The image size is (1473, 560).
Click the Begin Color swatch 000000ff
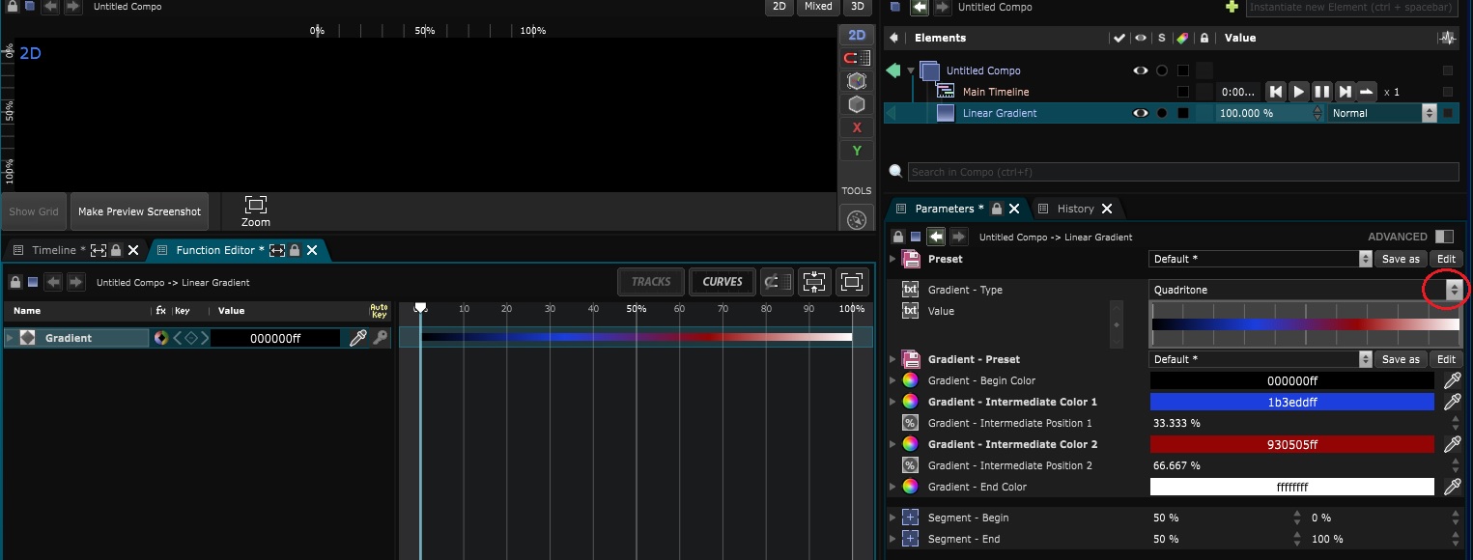pos(1291,380)
